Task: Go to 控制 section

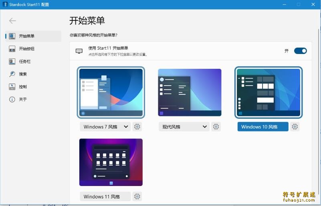Action: 33,87
